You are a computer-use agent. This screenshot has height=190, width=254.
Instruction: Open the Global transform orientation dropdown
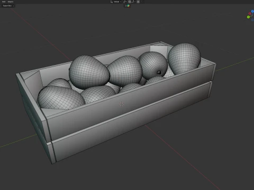coord(116,2)
